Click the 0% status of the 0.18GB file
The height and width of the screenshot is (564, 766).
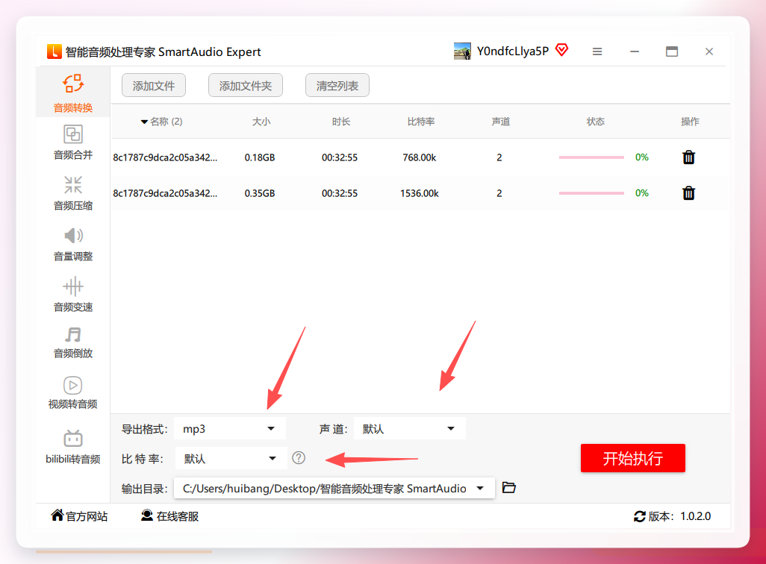[x=641, y=157]
